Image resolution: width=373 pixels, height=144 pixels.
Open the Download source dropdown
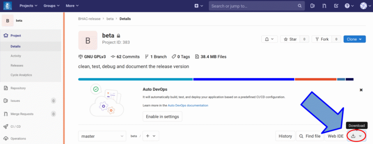(x=356, y=136)
